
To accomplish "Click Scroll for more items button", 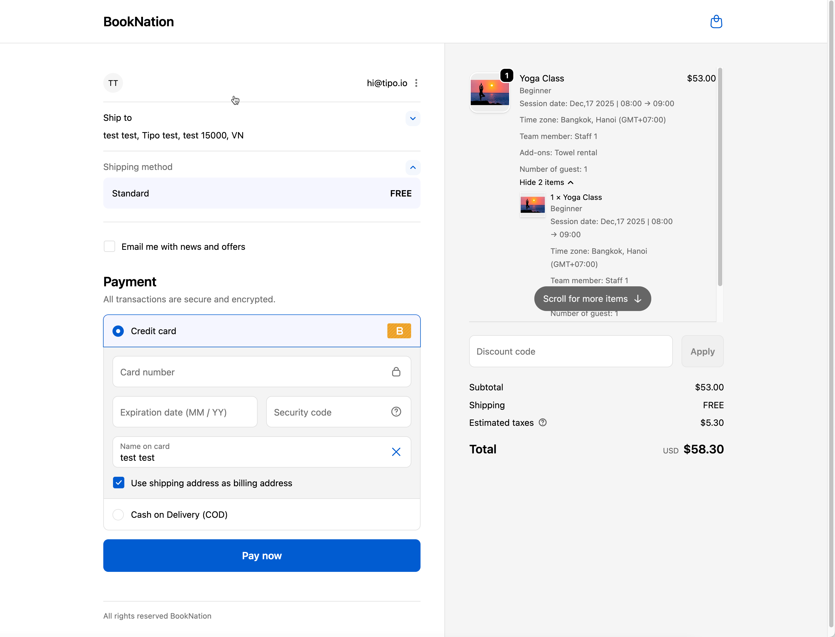I will [x=592, y=299].
